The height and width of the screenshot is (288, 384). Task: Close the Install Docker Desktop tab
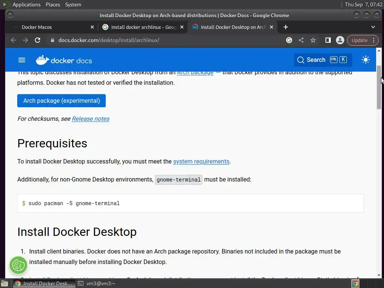271,27
